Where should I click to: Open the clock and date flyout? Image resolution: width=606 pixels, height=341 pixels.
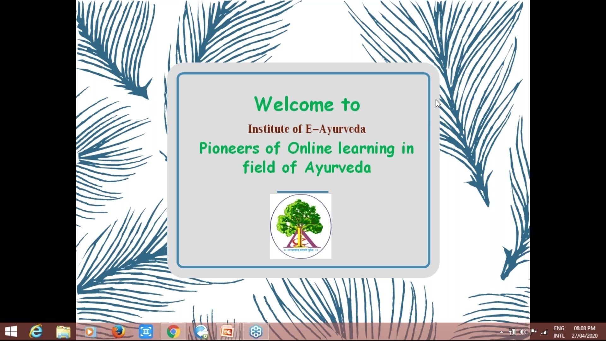coord(584,332)
